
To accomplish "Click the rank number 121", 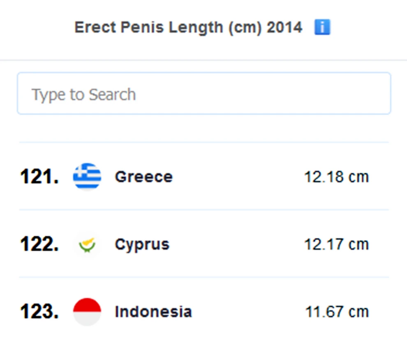I will 39,177.
